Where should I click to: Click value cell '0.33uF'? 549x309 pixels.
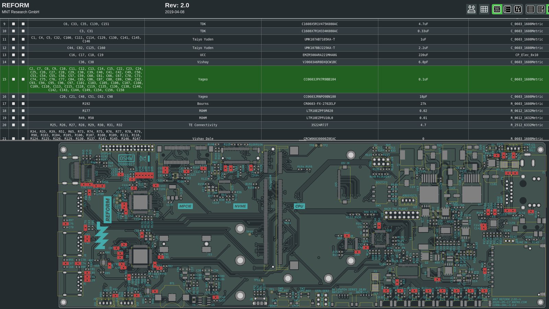[x=423, y=31]
